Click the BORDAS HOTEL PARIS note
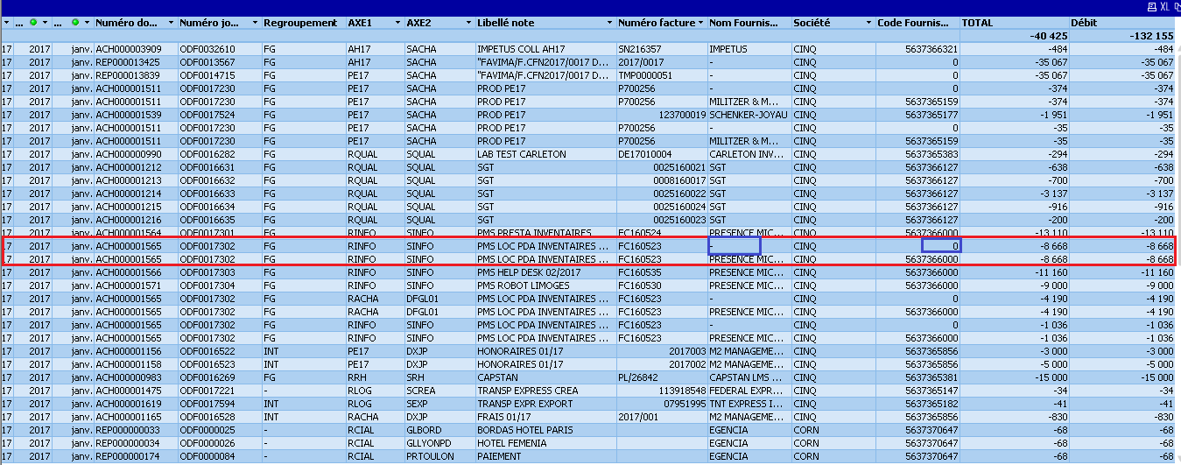 (527, 430)
